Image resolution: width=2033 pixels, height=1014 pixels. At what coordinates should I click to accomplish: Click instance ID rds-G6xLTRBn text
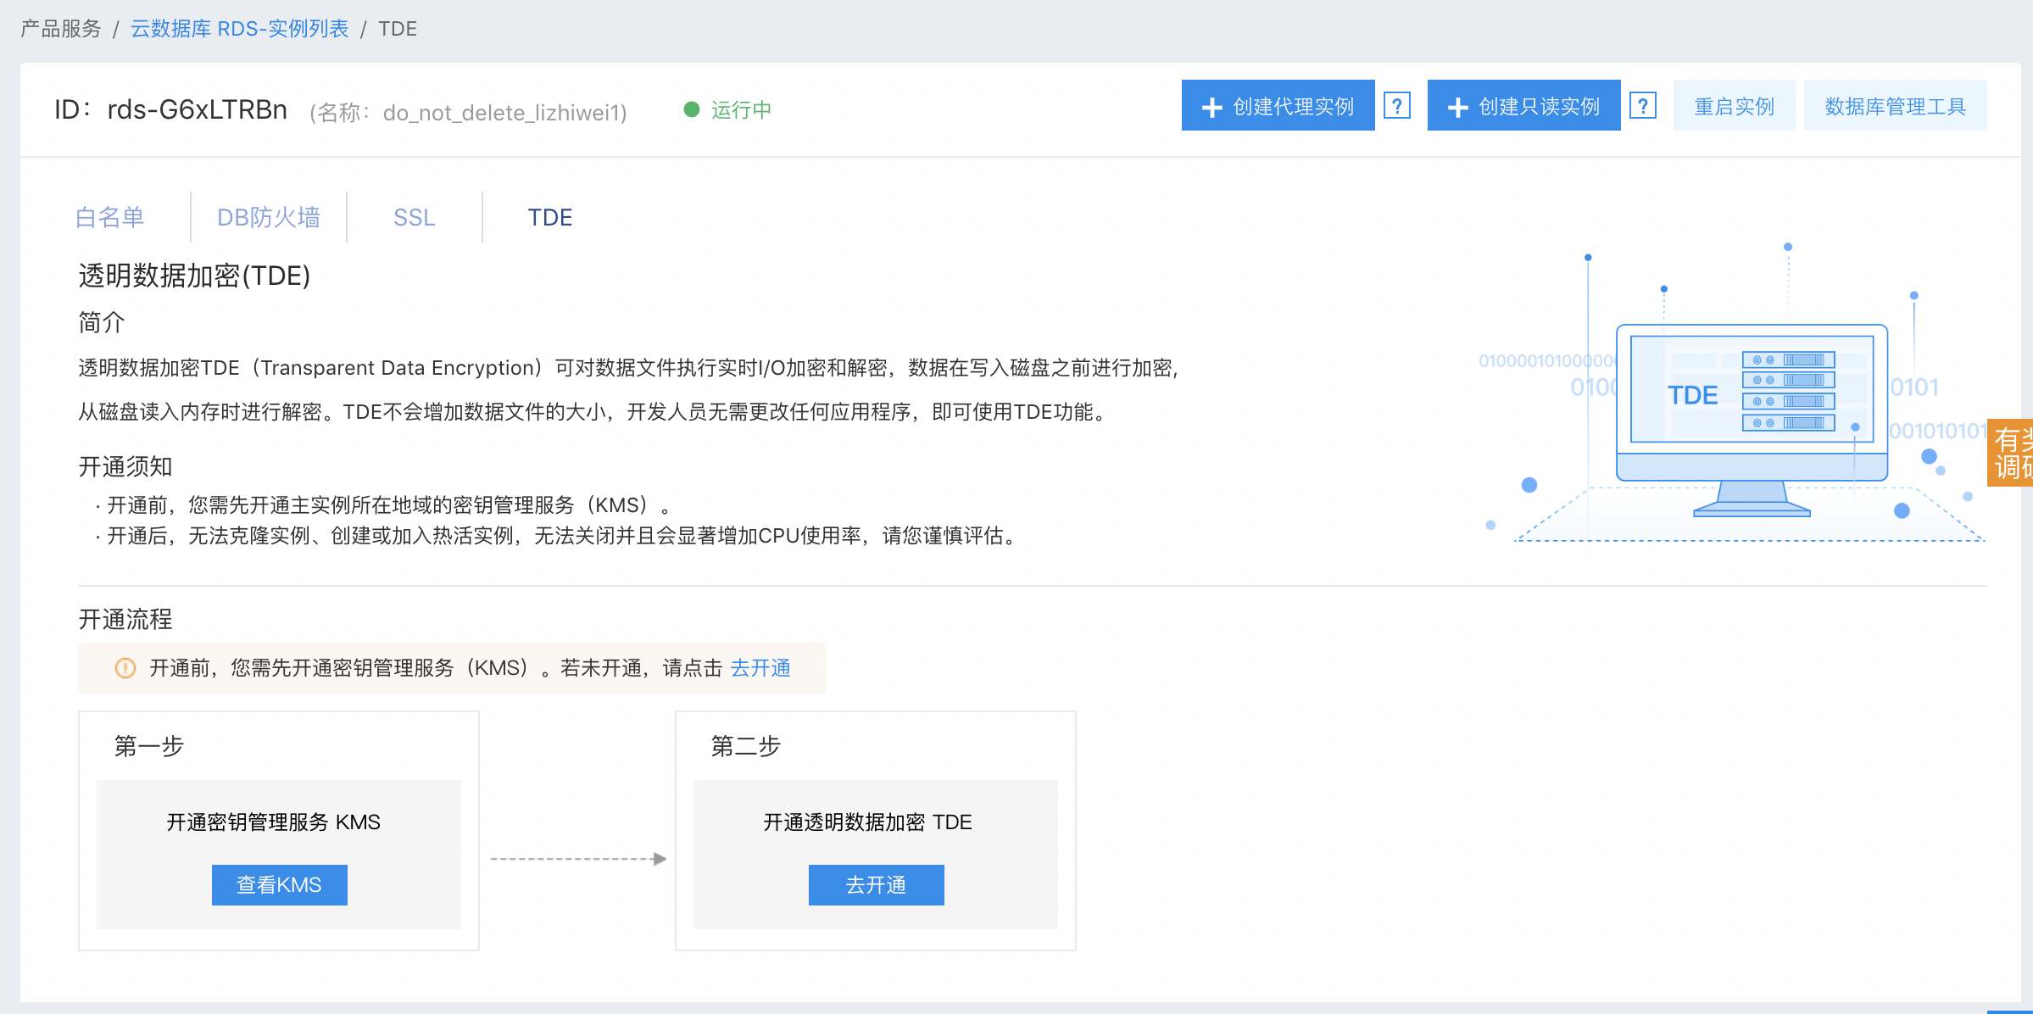(197, 110)
